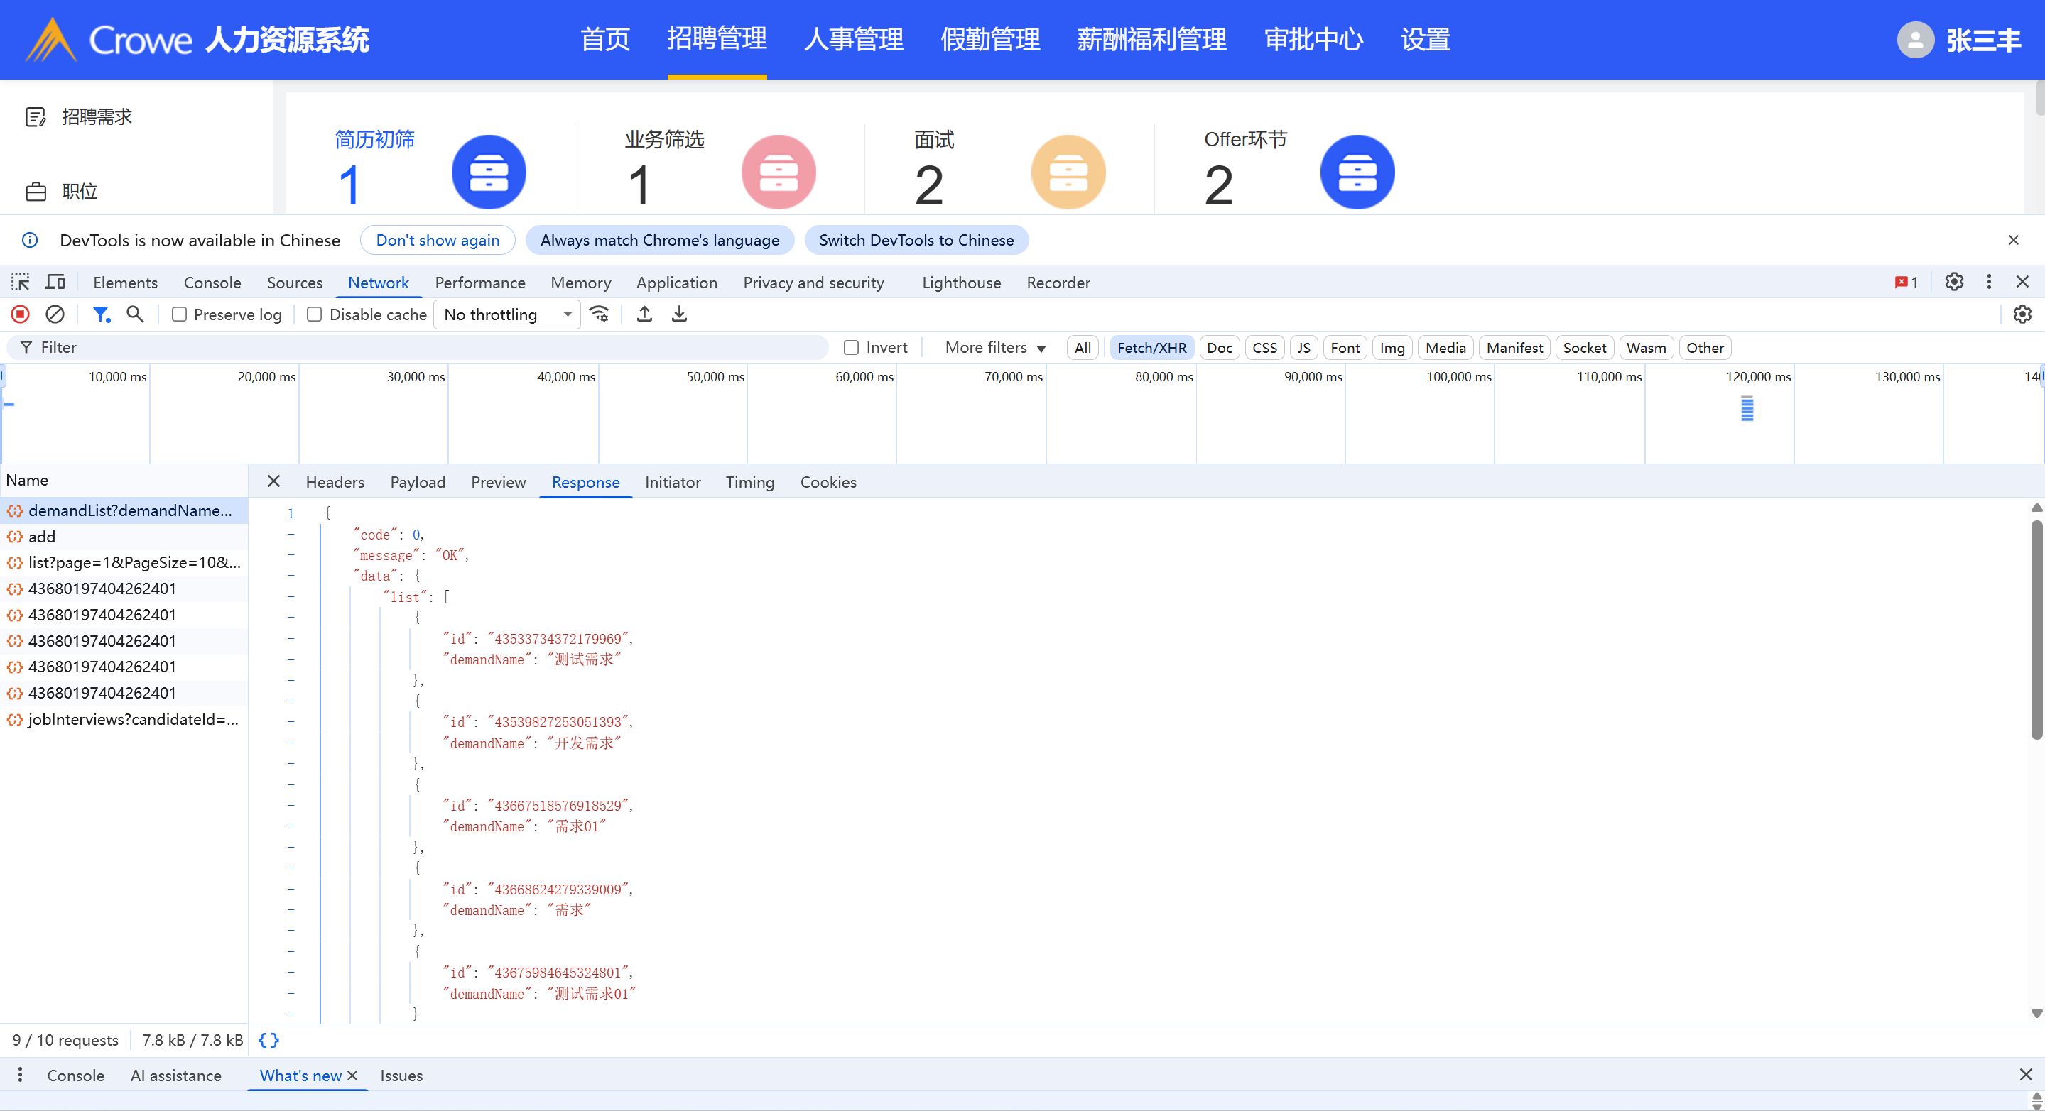Enable Preserve log checkbox
Screen dimensions: 2045x1111
[x=180, y=314]
